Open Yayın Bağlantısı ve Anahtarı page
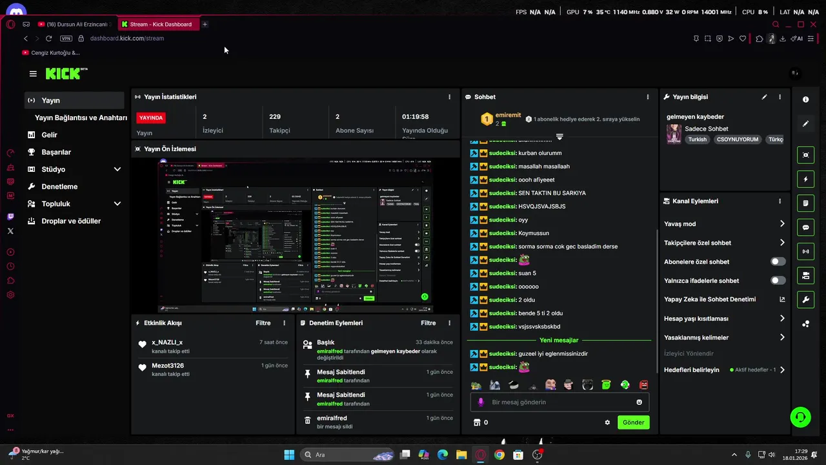 click(x=81, y=118)
